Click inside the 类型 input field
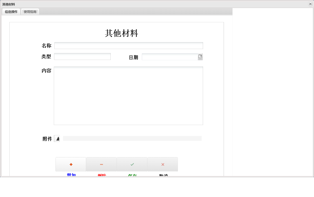Image resolution: width=314 pixels, height=197 pixels. [82, 56]
